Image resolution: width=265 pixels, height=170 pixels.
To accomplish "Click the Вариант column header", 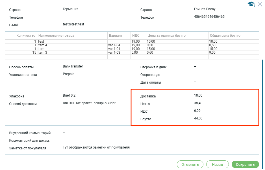I will 115,36.
